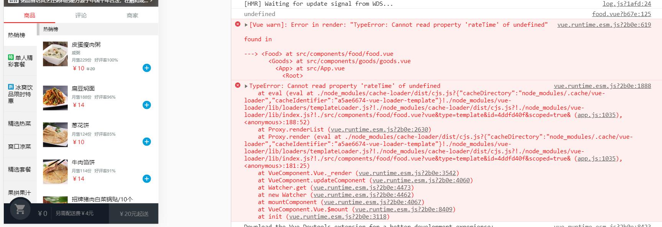Open vue.runtime.esm.js?2b0e:619 source link
Viewport: 662px width, 227px height.
[x=604, y=24]
